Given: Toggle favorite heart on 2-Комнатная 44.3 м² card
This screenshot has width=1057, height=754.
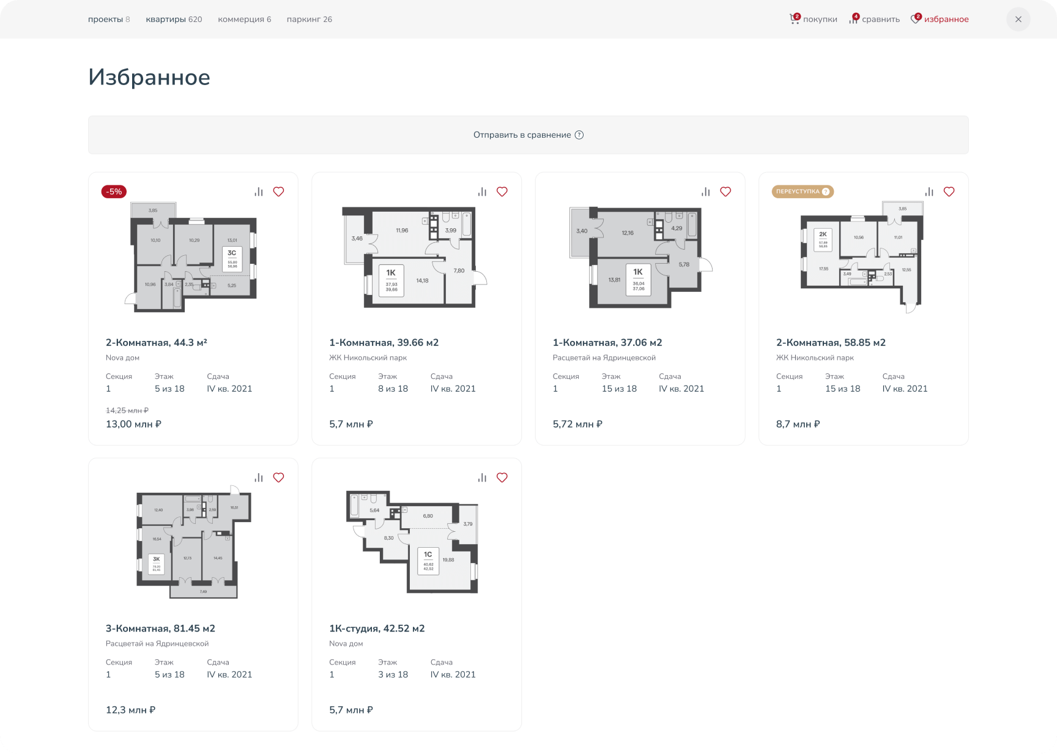Looking at the screenshot, I should coord(278,192).
